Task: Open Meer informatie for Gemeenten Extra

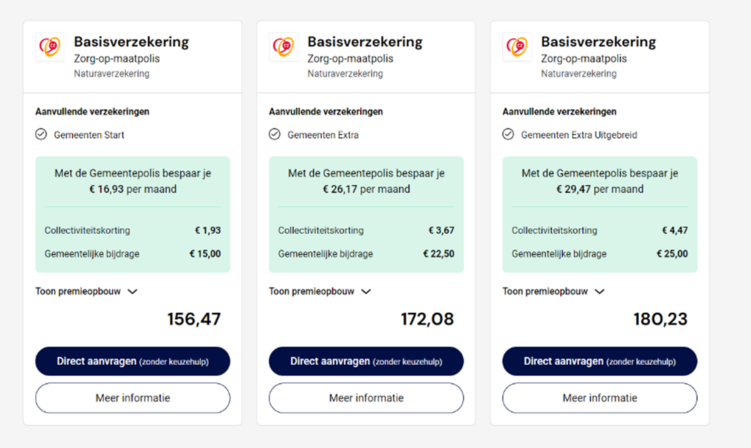Action: (x=366, y=398)
